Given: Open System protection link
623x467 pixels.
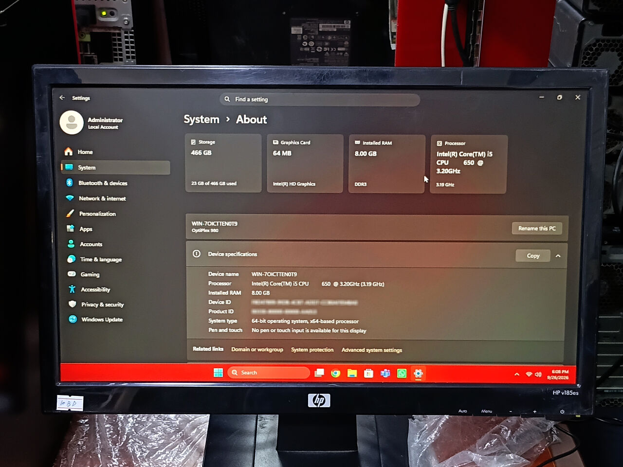Looking at the screenshot, I should (312, 350).
